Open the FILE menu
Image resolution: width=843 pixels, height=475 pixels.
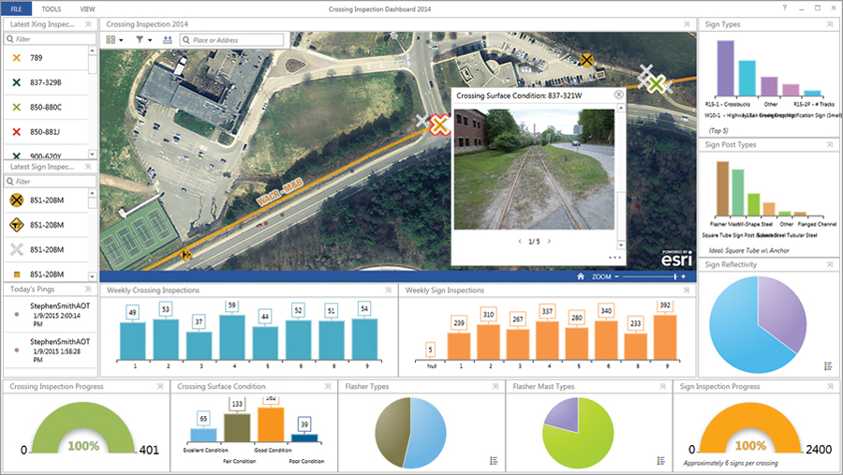coord(16,8)
